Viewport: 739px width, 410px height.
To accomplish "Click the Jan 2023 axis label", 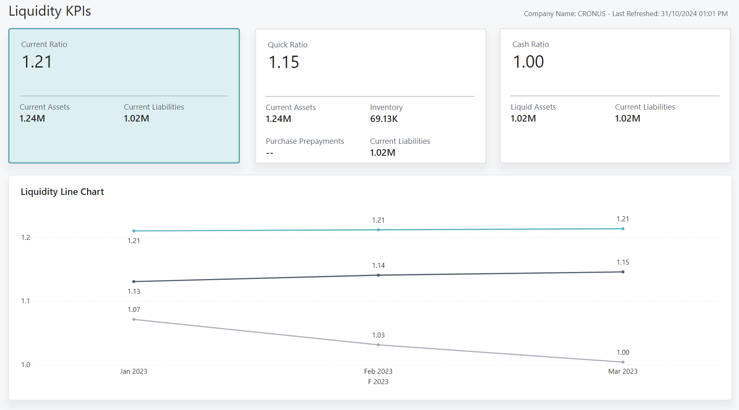I will (134, 371).
